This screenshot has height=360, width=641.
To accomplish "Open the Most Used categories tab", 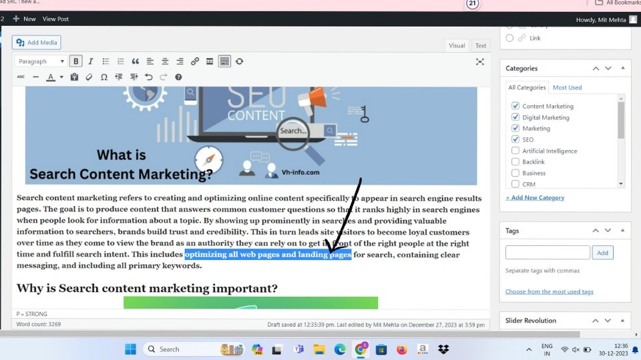I will (567, 87).
